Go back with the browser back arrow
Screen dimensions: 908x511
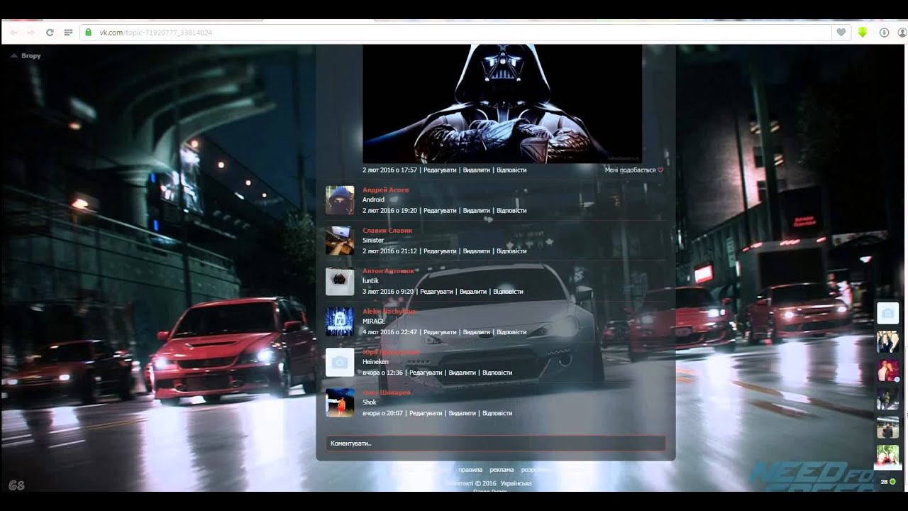(x=13, y=33)
